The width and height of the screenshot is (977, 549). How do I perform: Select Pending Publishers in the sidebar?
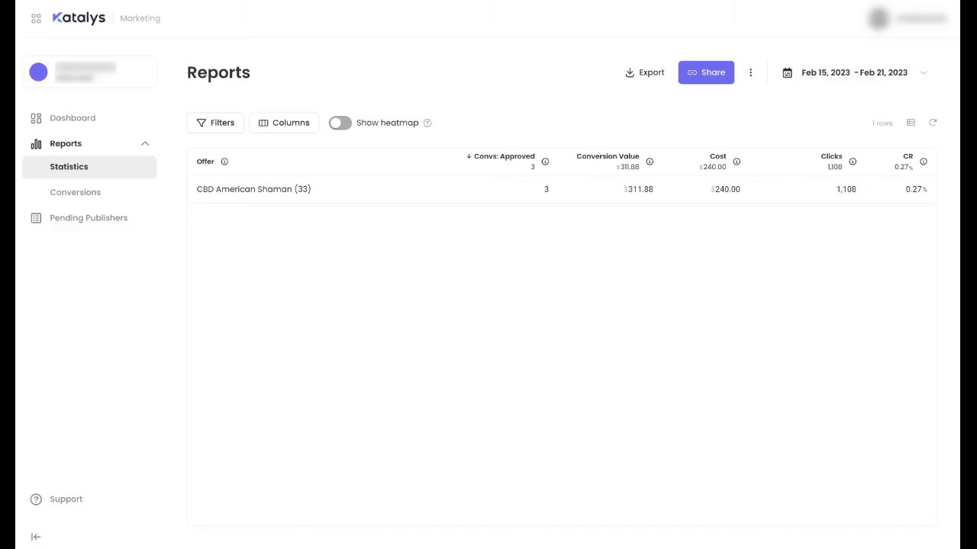[89, 218]
